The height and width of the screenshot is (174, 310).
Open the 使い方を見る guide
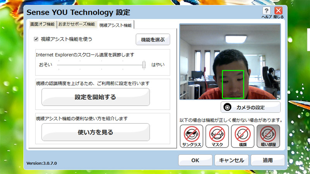tap(95, 132)
